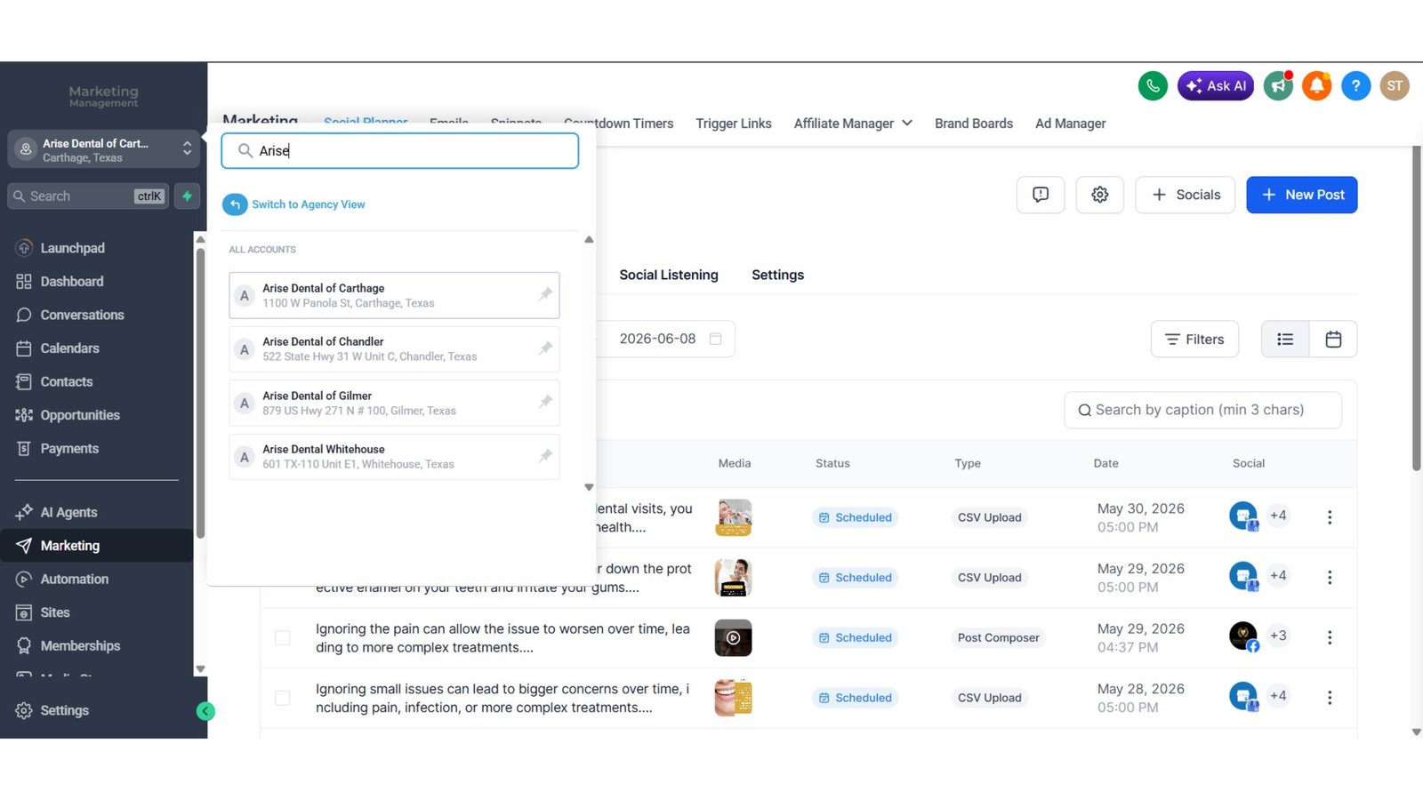Switch to calendar view icon

(1333, 339)
